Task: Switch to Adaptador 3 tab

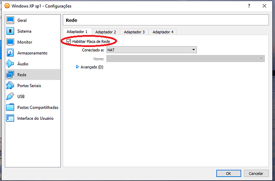Action: (134, 32)
